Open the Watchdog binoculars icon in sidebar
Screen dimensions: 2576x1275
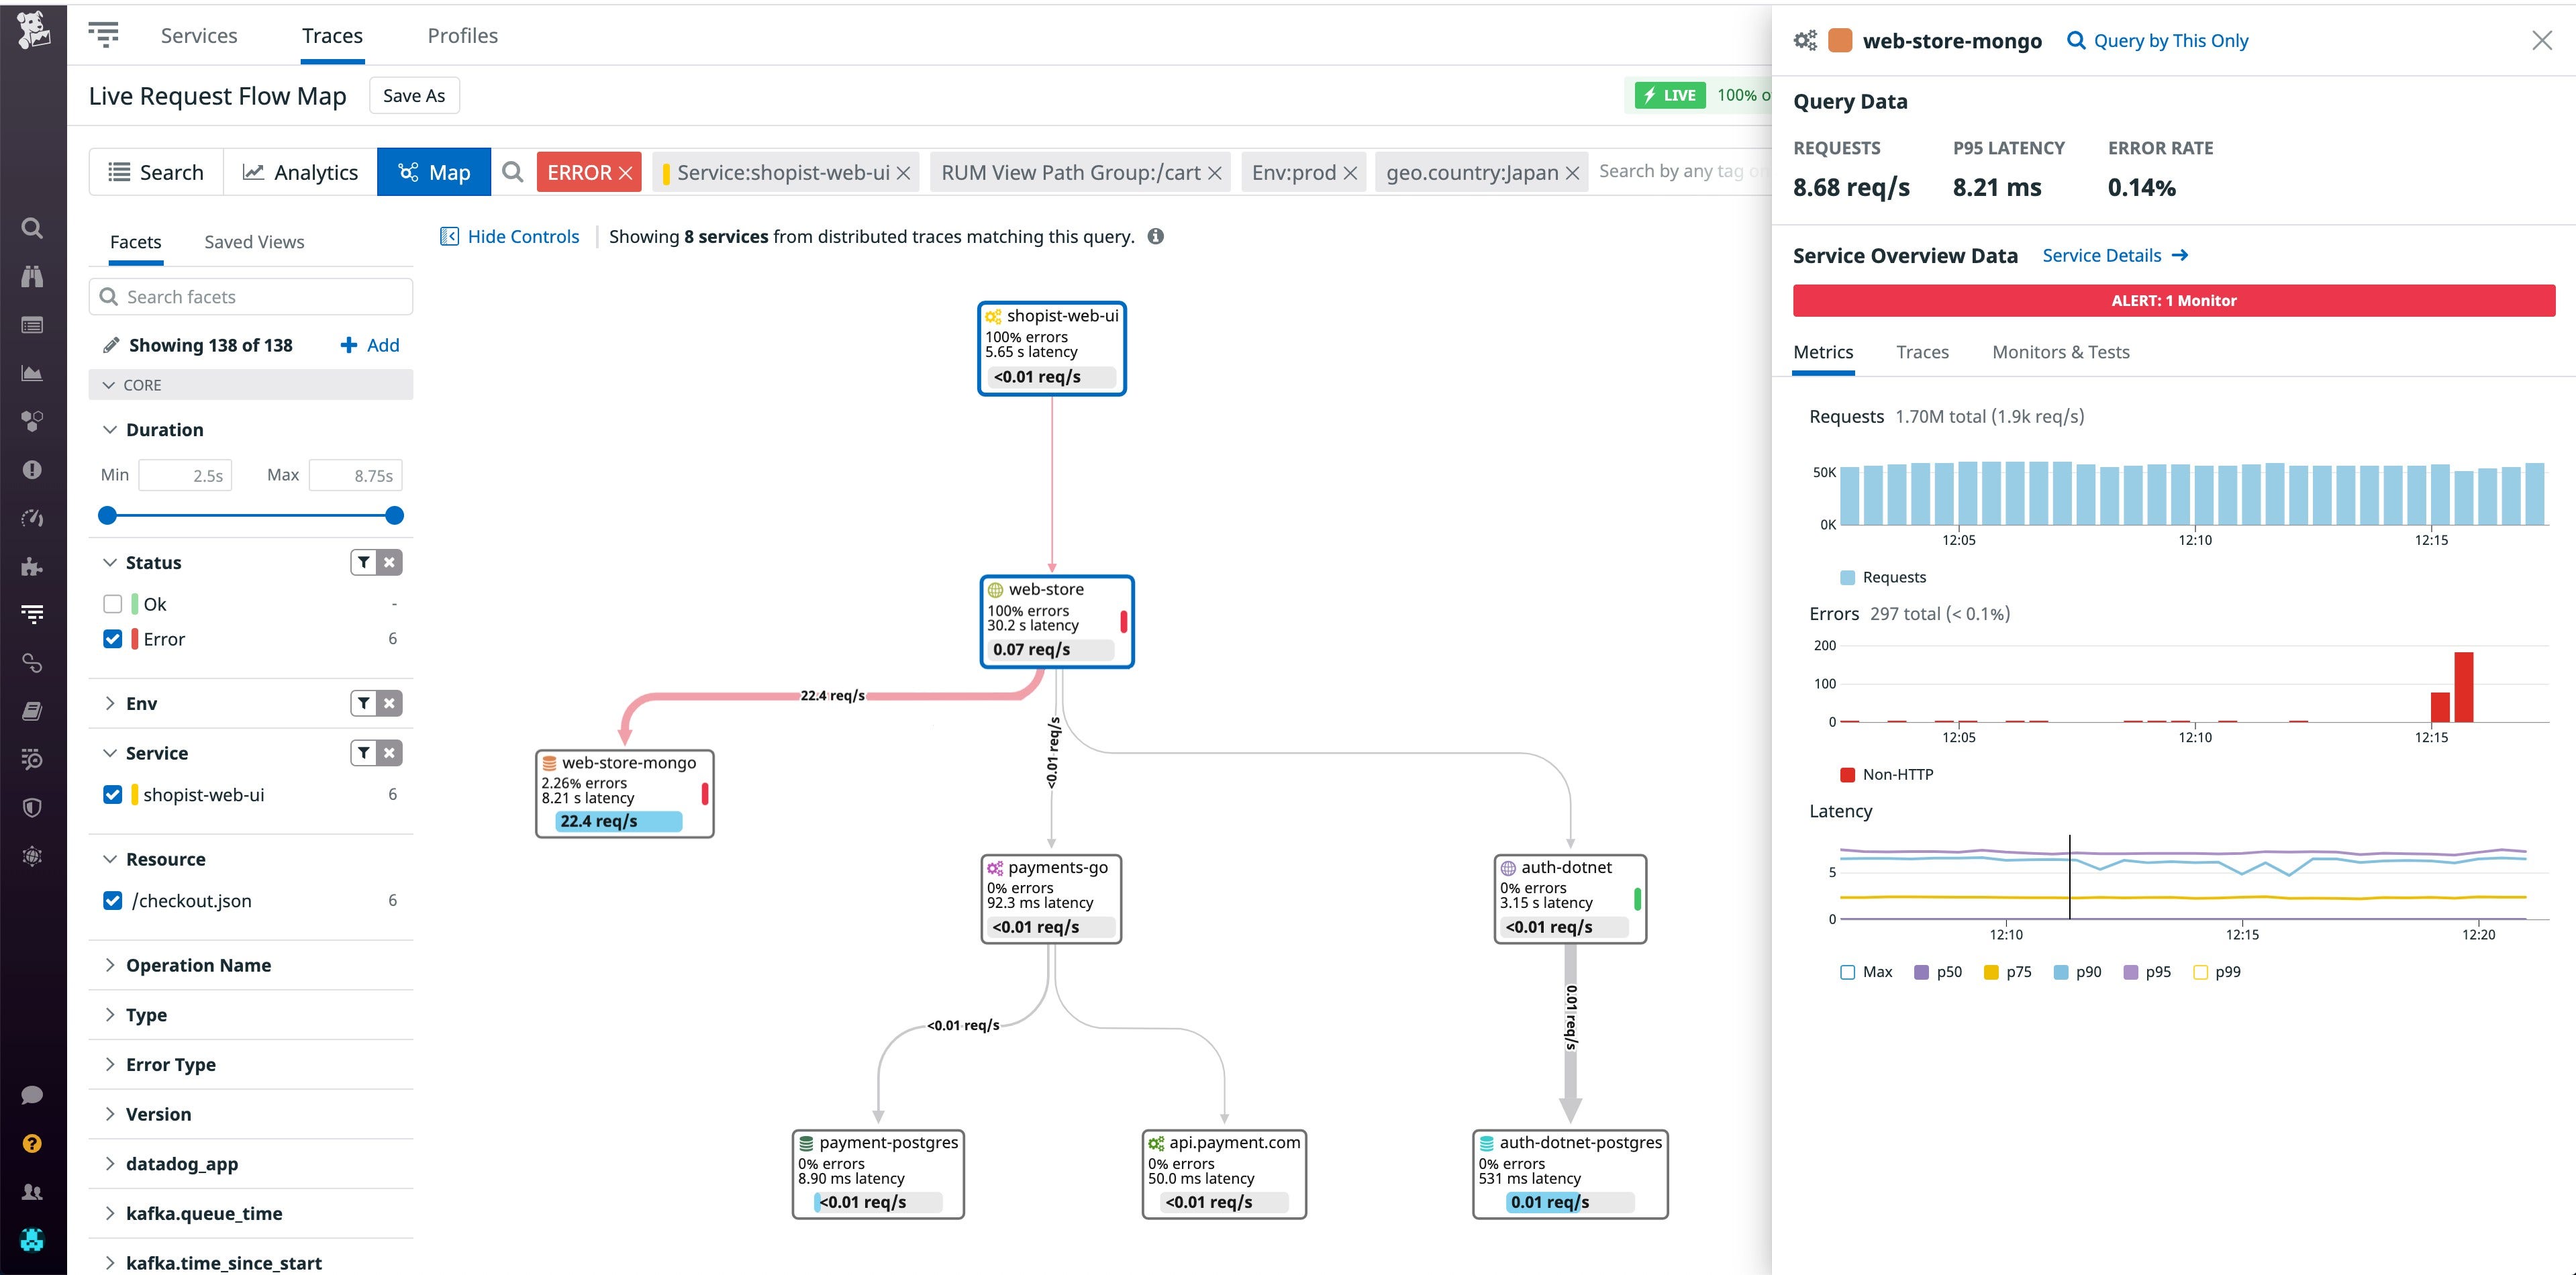point(32,277)
